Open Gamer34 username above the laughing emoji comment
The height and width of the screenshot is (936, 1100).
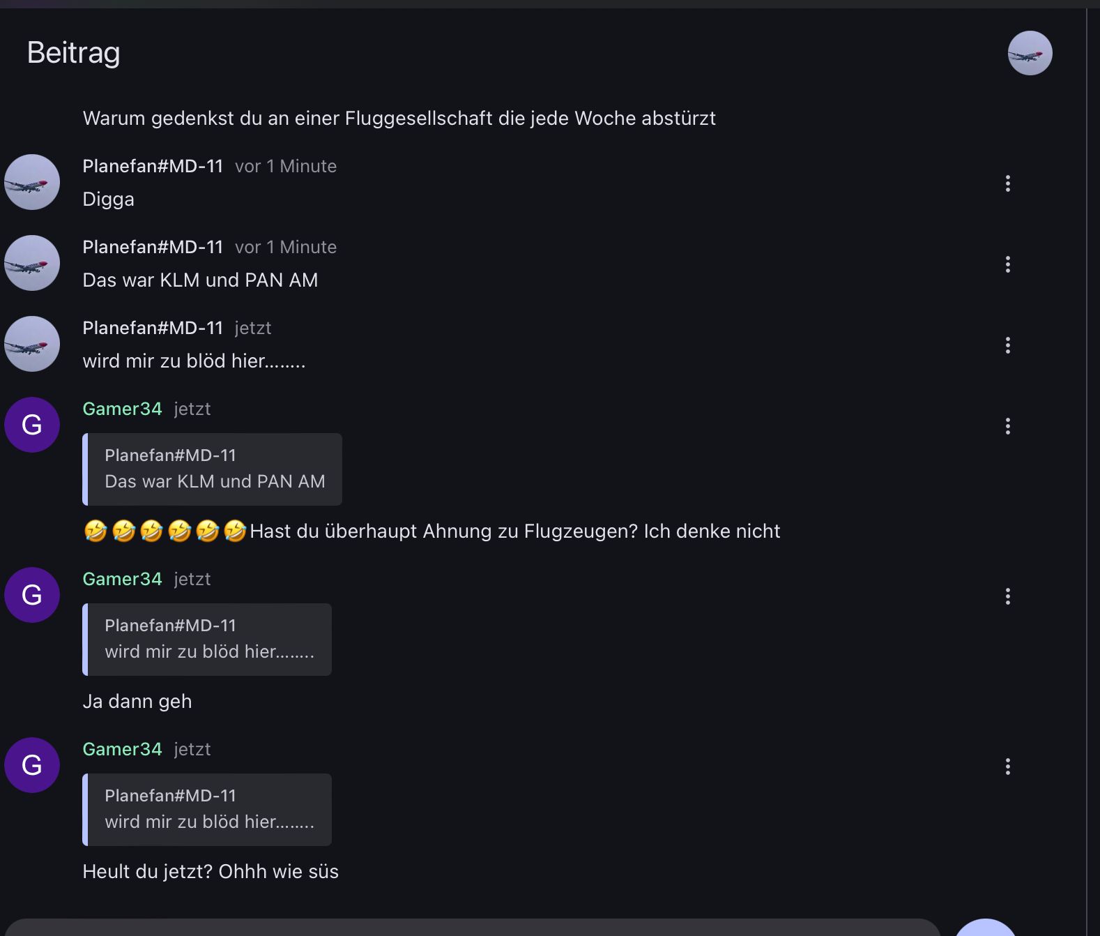pyautogui.click(x=122, y=409)
